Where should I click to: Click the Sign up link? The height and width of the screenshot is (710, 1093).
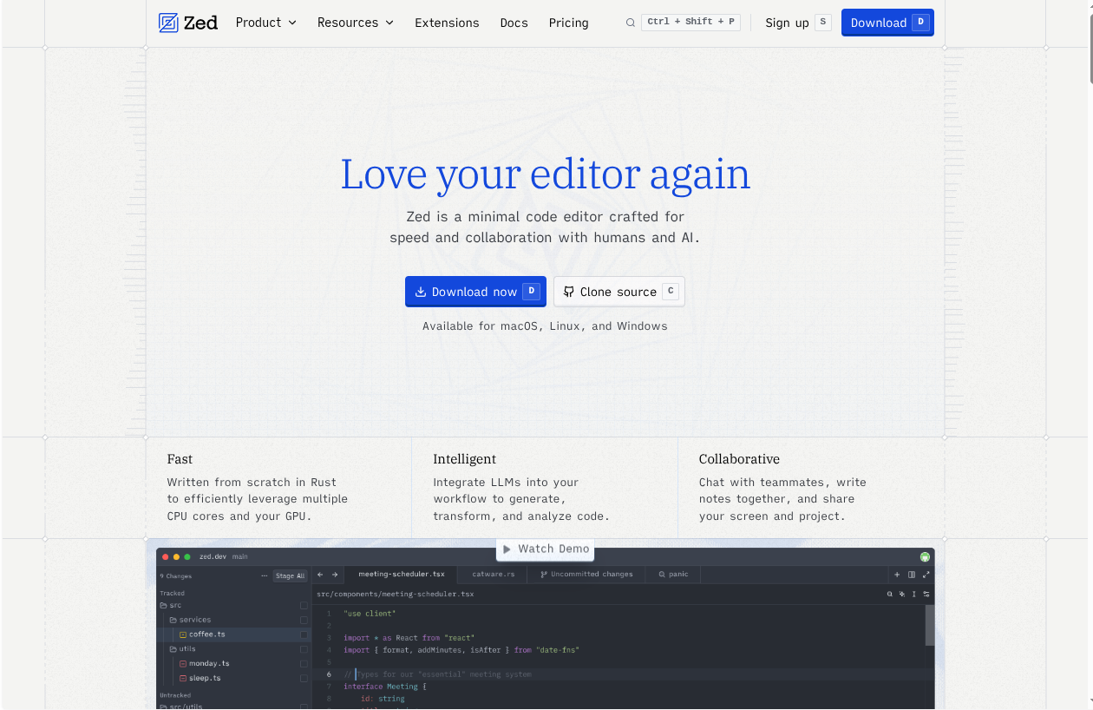coord(787,23)
